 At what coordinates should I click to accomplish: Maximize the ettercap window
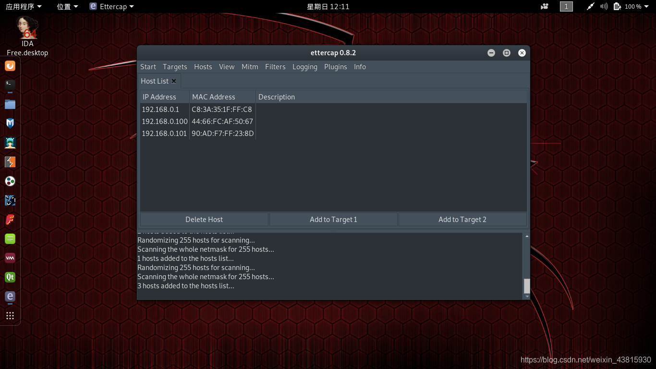[507, 53]
